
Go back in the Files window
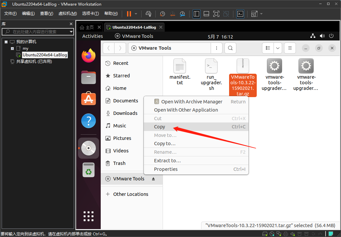coord(109,48)
